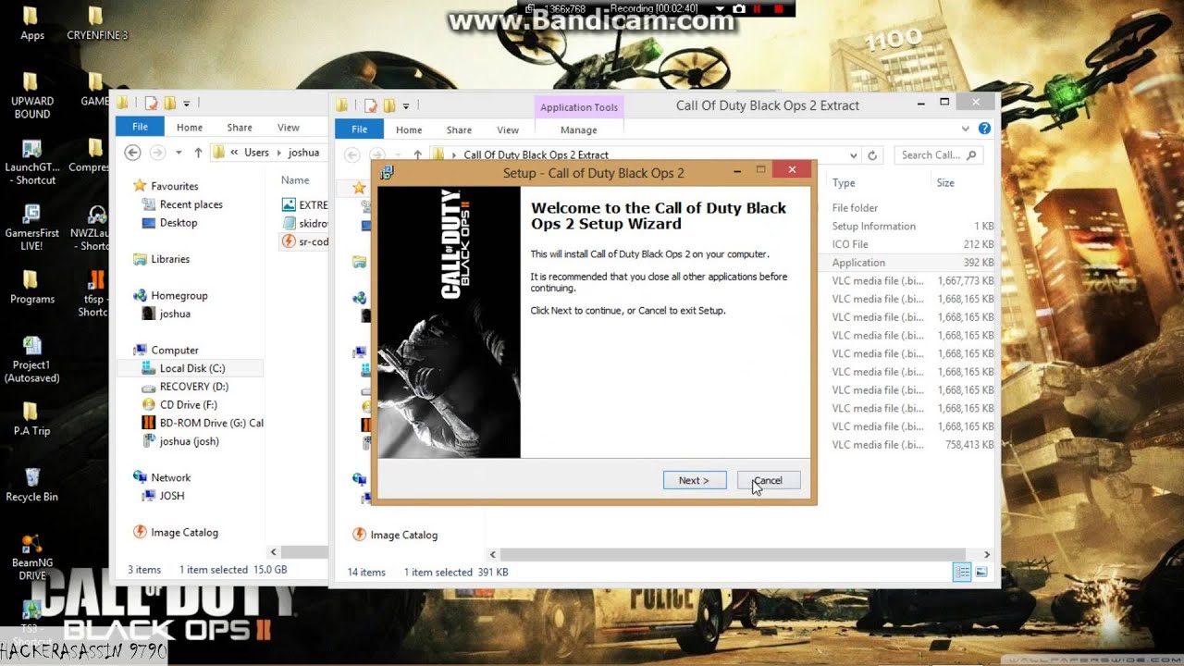This screenshot has height=666, width=1184.
Task: Open the CRYENFINE 3 desktop folder
Action: pyautogui.click(x=96, y=23)
